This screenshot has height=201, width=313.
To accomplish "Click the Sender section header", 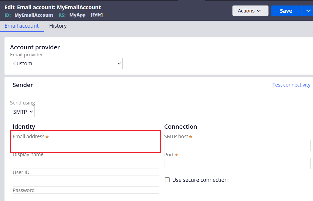I will 23,85.
